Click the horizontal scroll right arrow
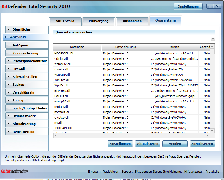The width and height of the screenshot is (224, 180). point(208,135)
